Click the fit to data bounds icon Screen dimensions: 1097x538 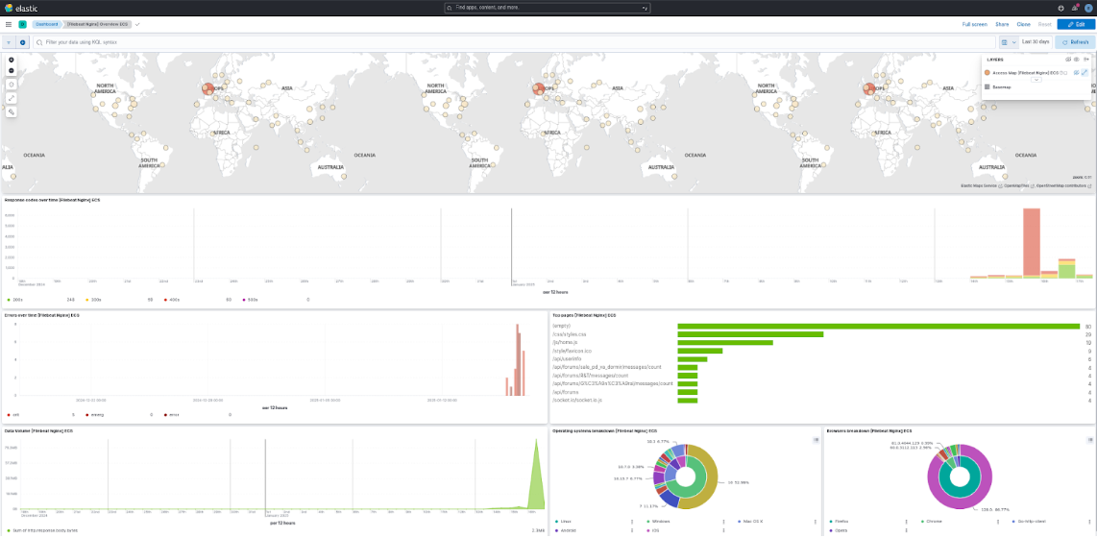12,85
